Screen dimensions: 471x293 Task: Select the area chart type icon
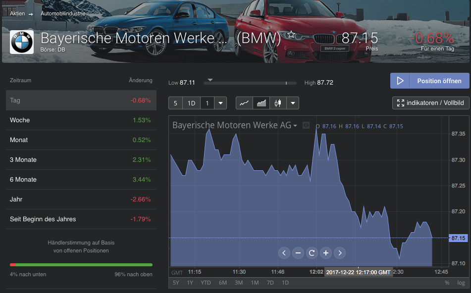tap(262, 103)
